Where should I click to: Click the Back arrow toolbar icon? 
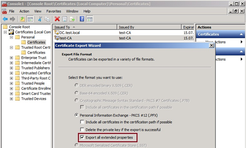tap(5, 19)
